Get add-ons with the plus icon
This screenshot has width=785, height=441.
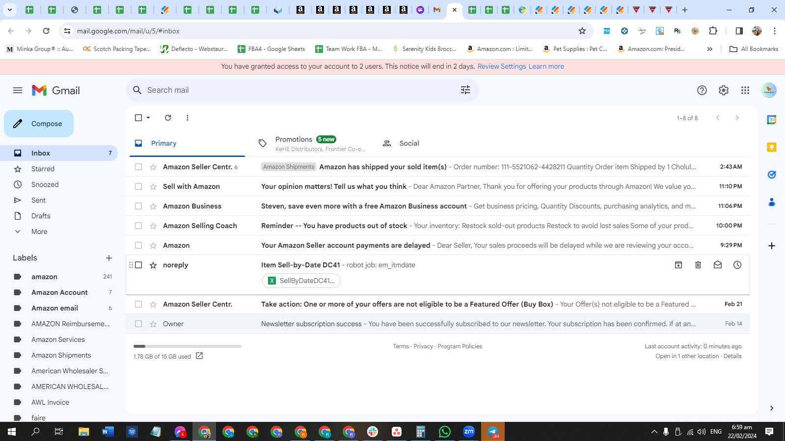click(772, 246)
